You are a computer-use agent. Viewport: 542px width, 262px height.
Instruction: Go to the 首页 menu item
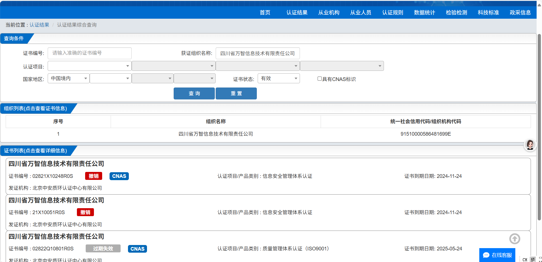[265, 12]
